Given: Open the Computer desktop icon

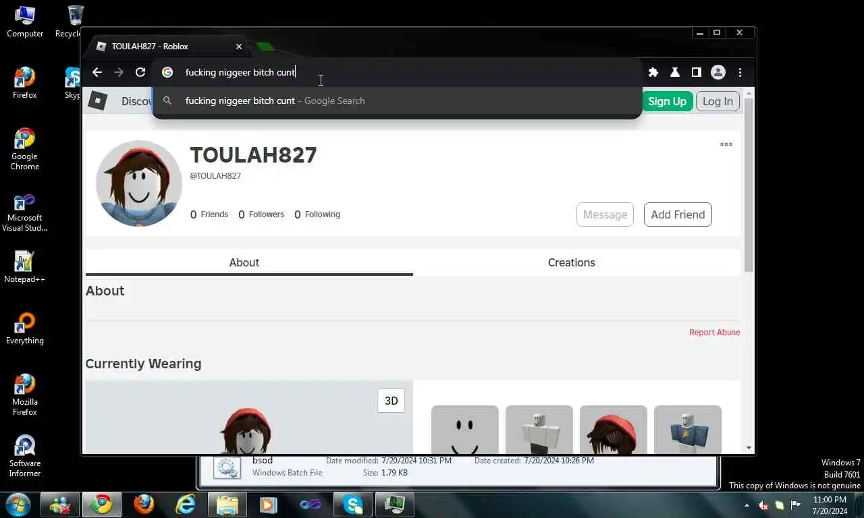Looking at the screenshot, I should click(25, 22).
